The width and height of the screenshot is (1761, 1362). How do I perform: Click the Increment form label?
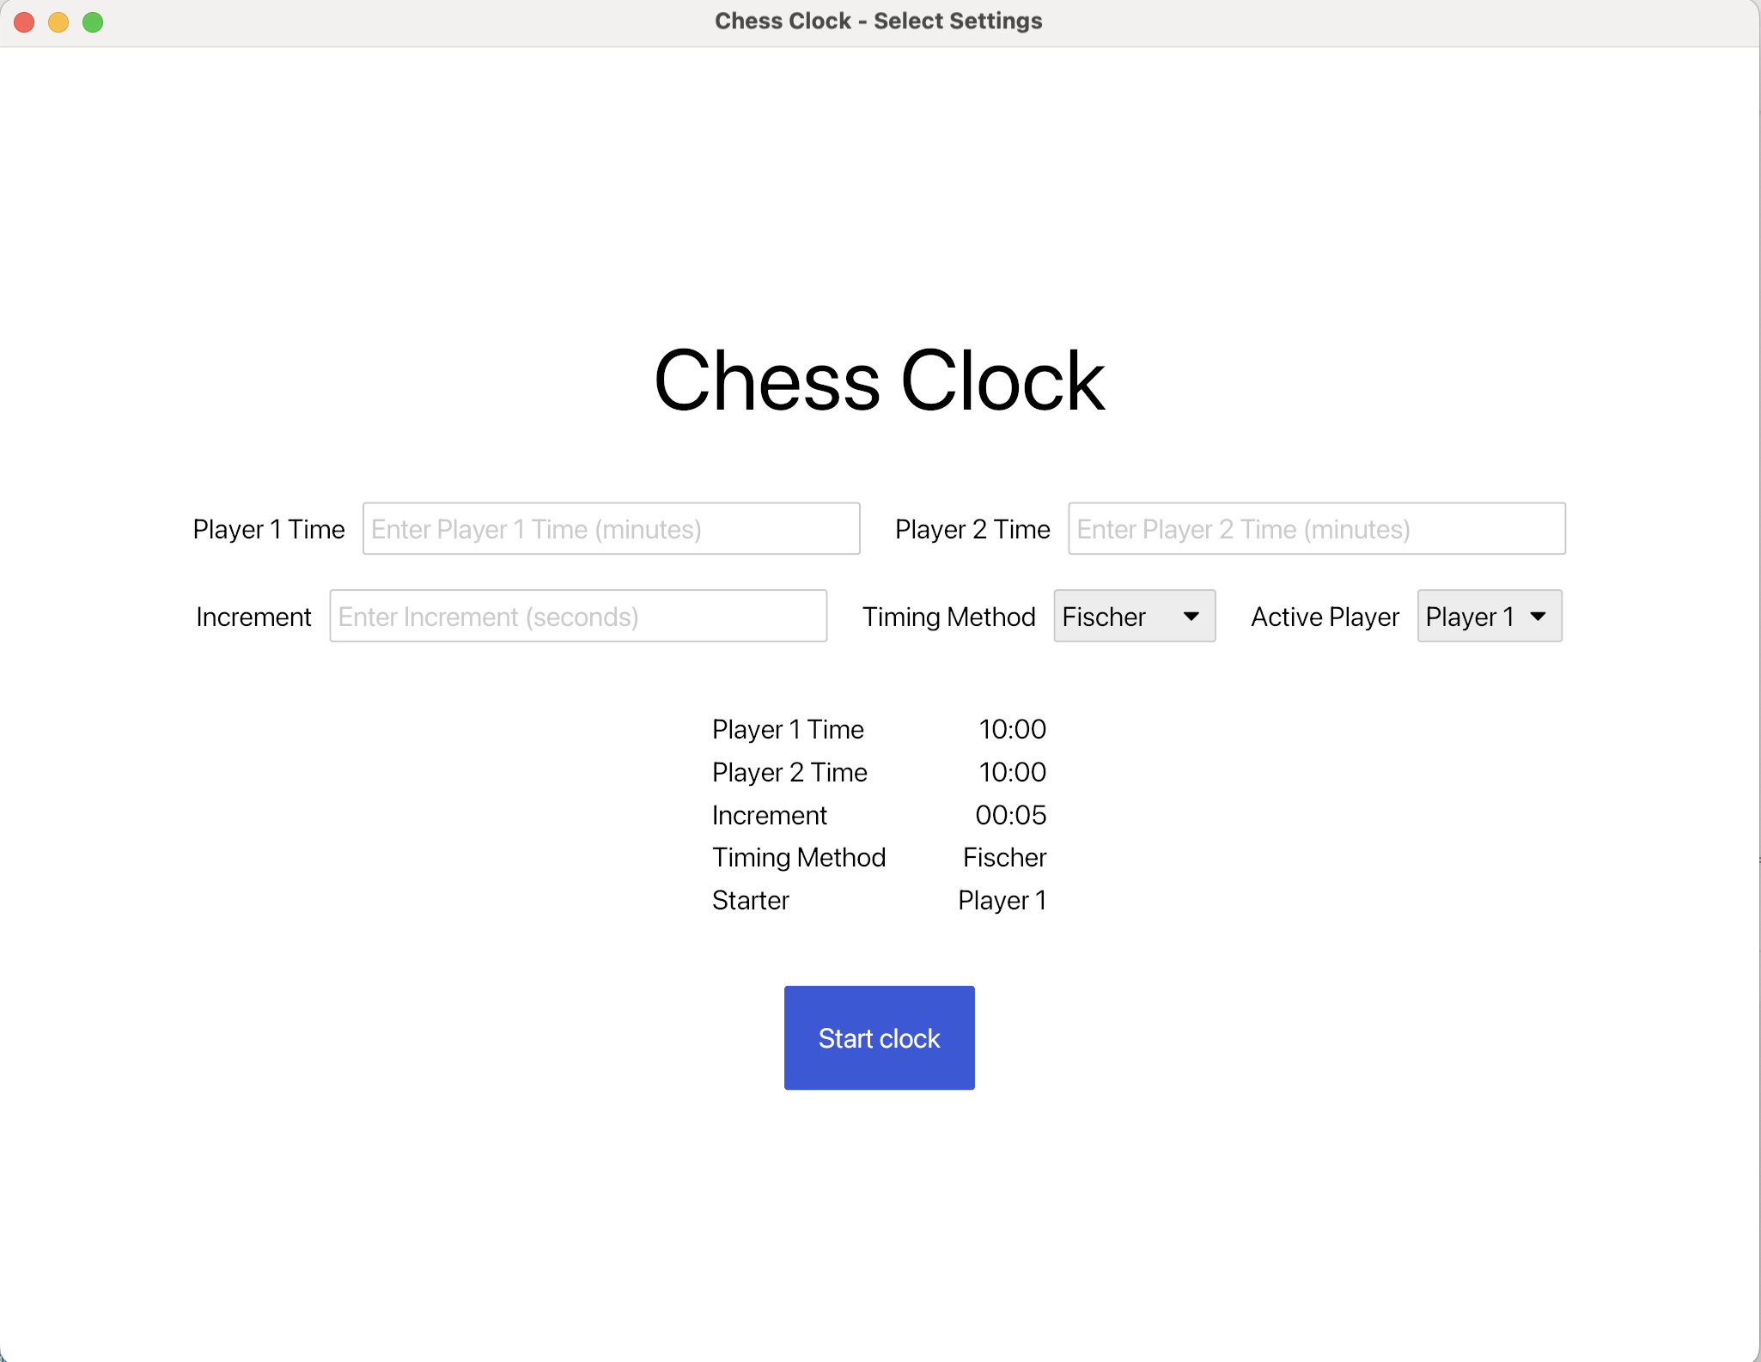pyautogui.click(x=253, y=617)
